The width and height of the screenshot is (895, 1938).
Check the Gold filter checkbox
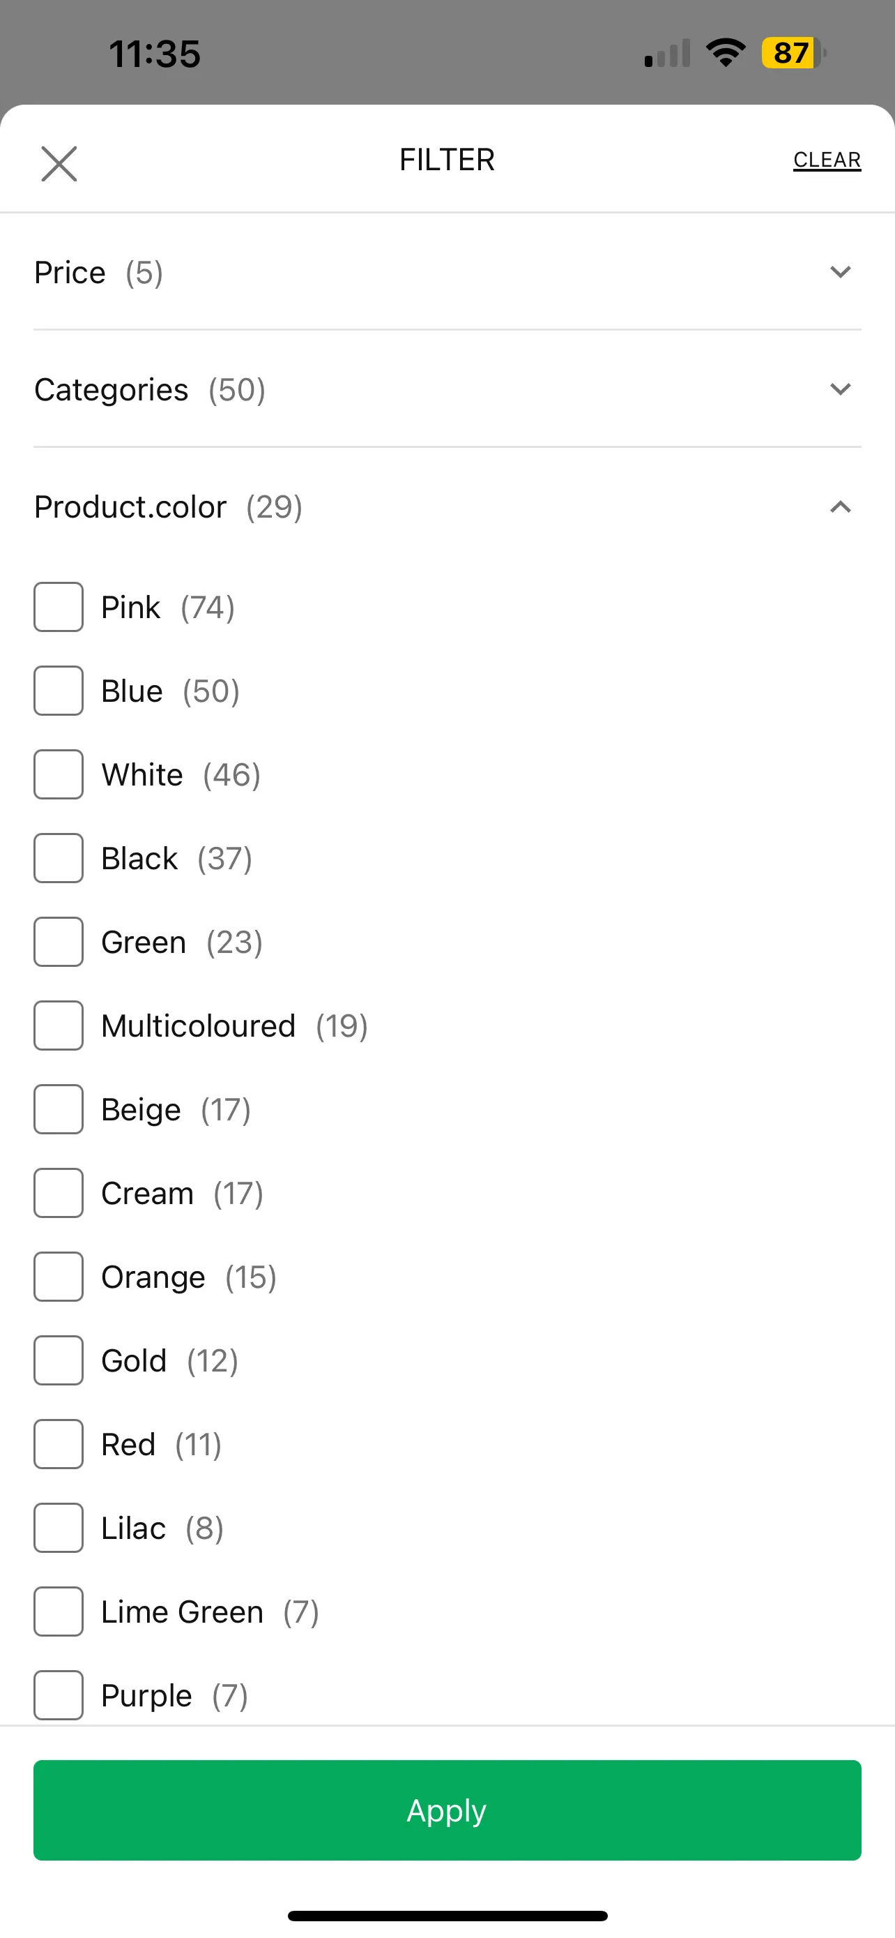(x=59, y=1360)
